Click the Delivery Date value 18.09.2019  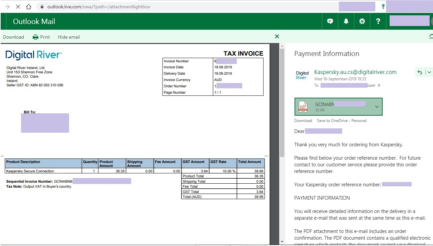click(x=223, y=74)
